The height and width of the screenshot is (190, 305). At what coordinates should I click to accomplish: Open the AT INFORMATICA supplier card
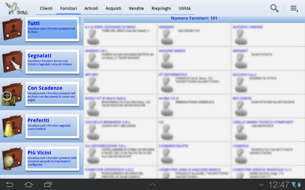coord(194,82)
